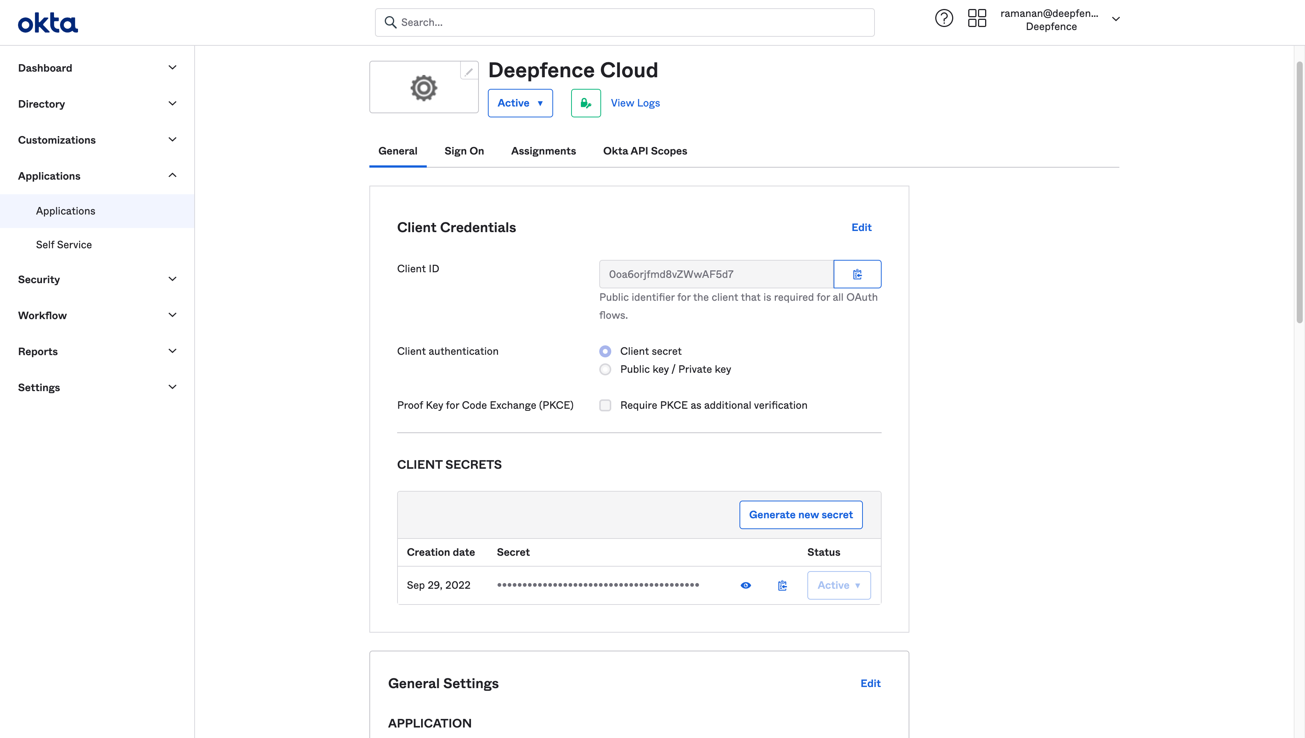
Task: Copy the client secret to clipboard
Action: click(783, 585)
